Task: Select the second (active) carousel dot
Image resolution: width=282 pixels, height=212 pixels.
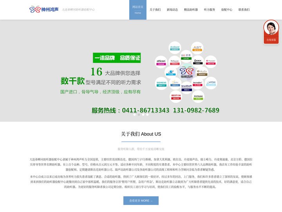Action: (139, 115)
